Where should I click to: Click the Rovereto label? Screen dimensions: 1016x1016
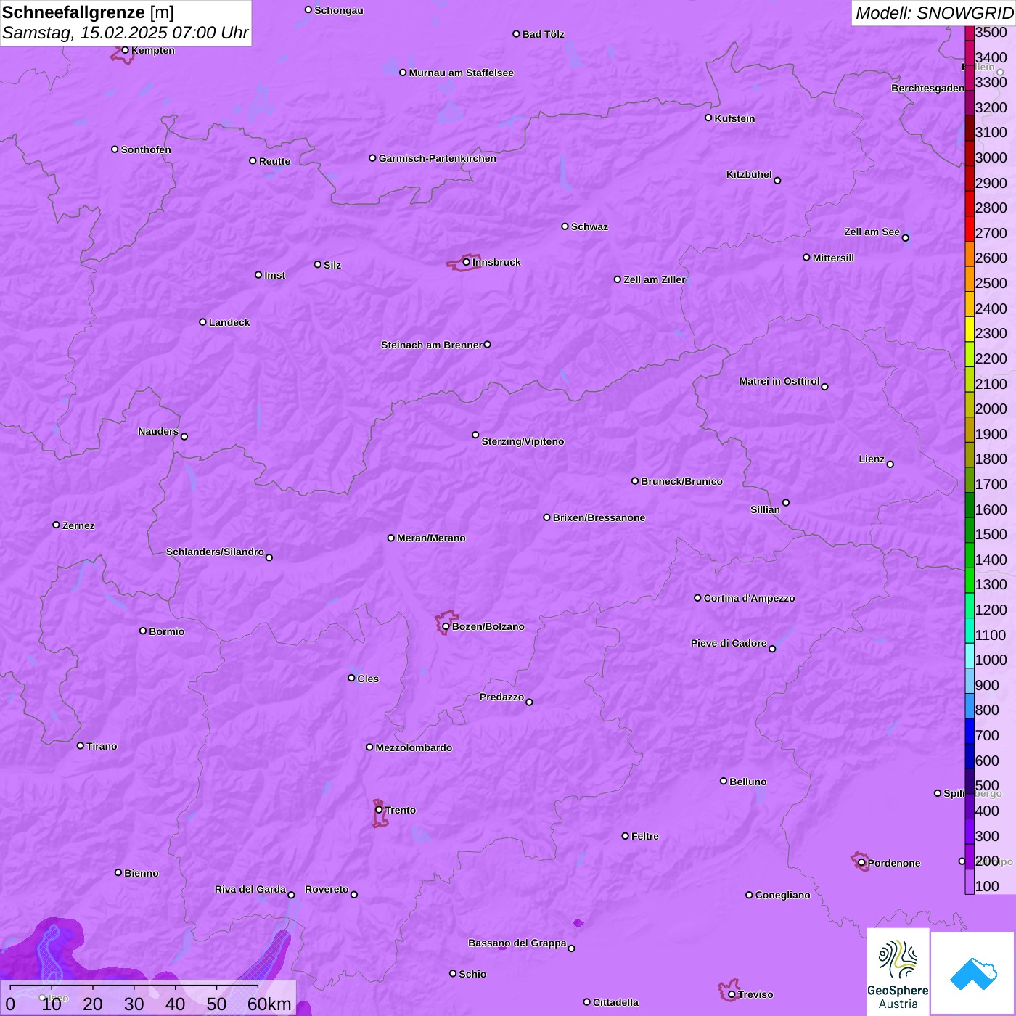pos(327,889)
